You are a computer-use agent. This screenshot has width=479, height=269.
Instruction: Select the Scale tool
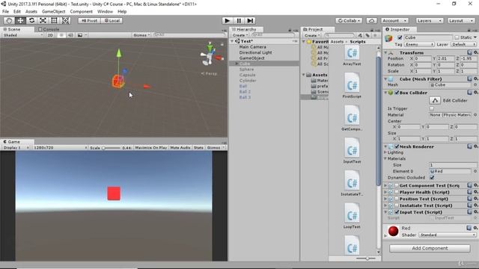[43, 20]
